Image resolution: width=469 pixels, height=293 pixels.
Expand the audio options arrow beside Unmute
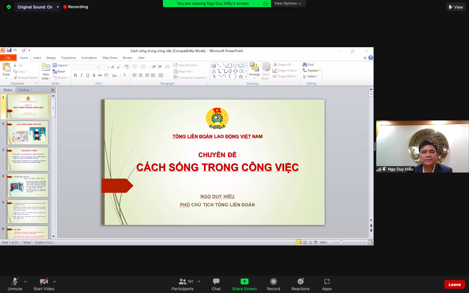(25, 282)
